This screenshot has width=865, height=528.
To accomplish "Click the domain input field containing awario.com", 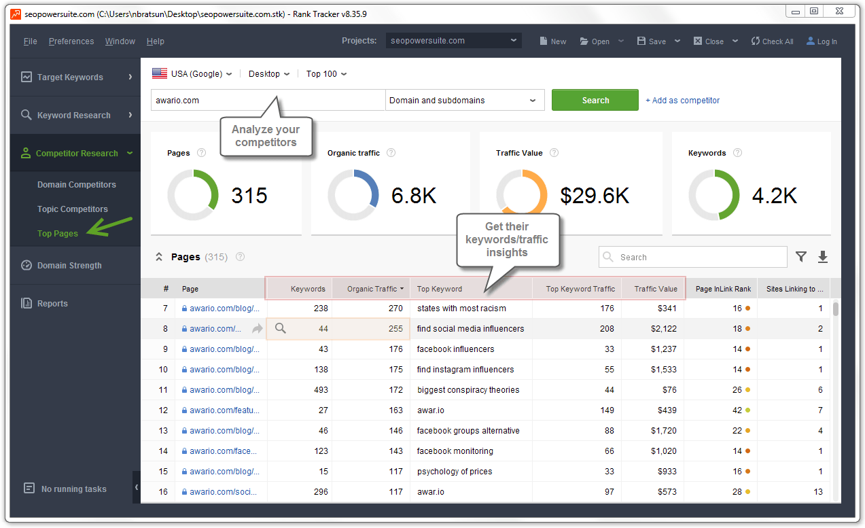I will (268, 100).
